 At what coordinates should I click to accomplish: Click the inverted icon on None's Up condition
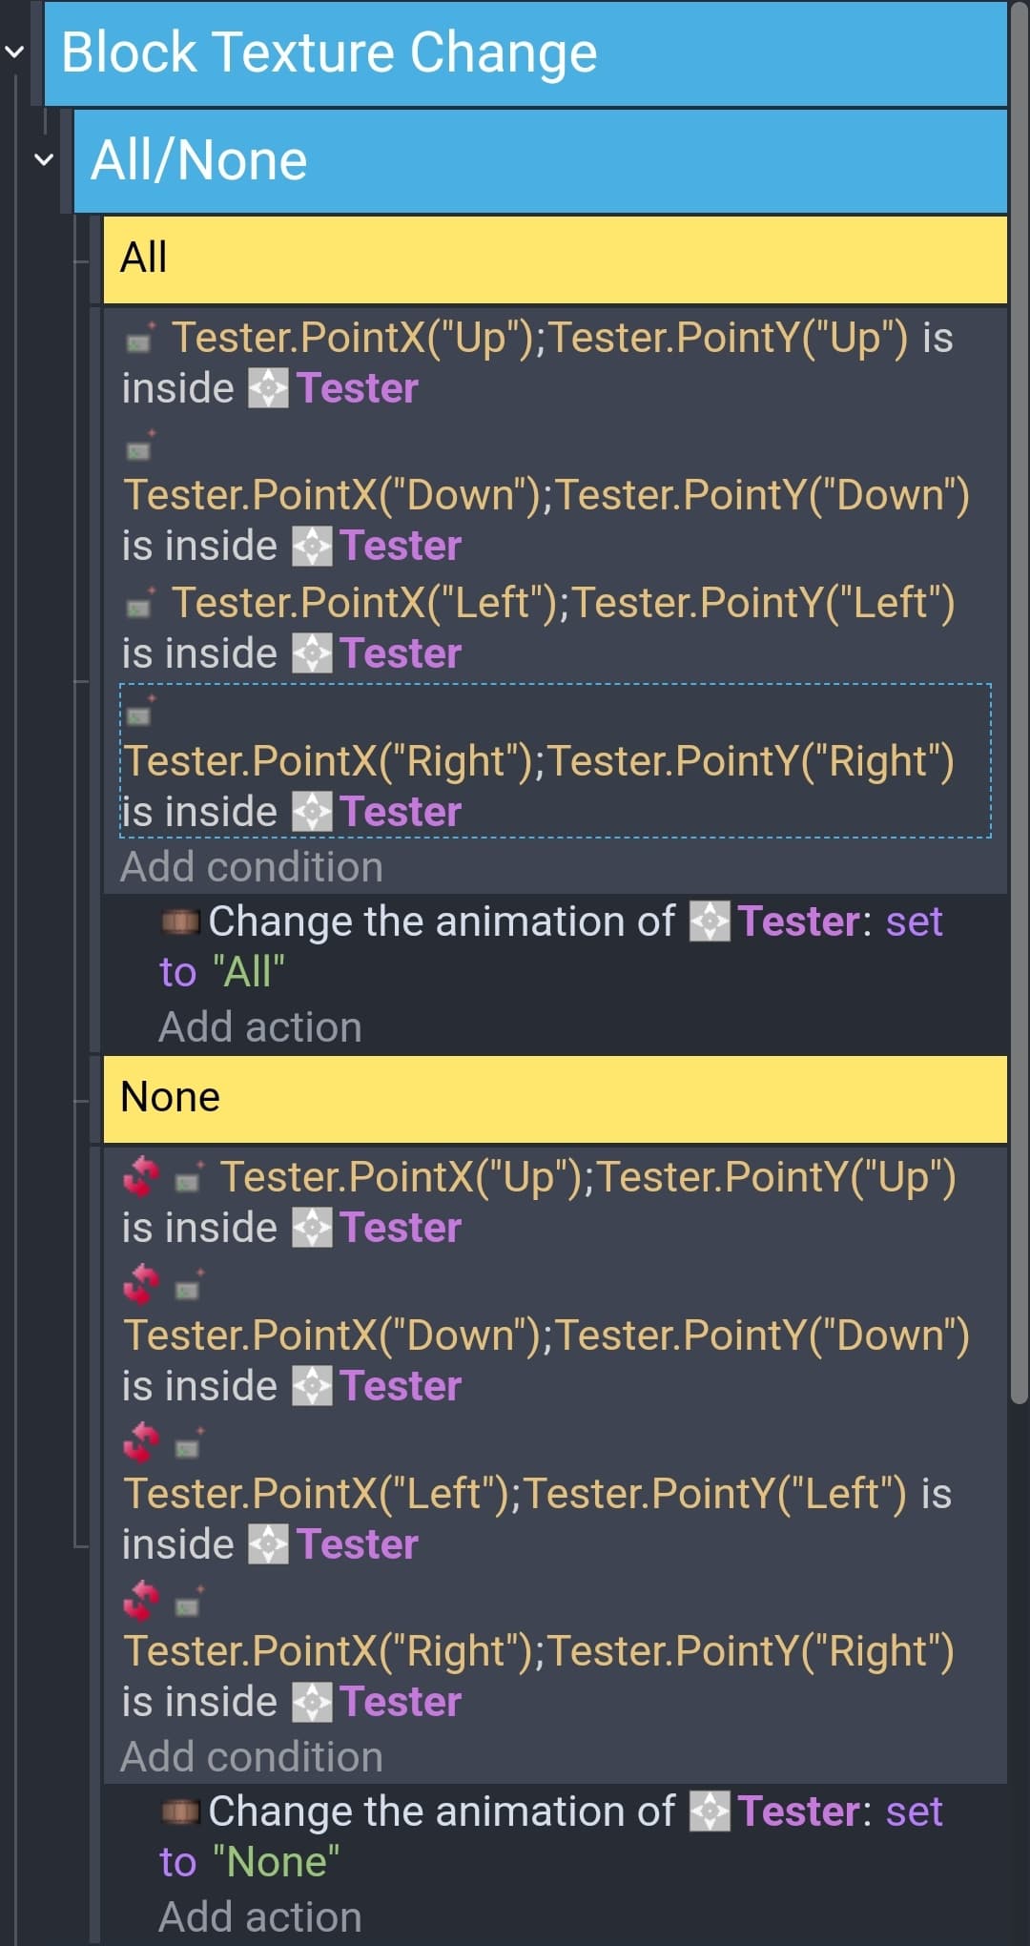(x=141, y=1177)
